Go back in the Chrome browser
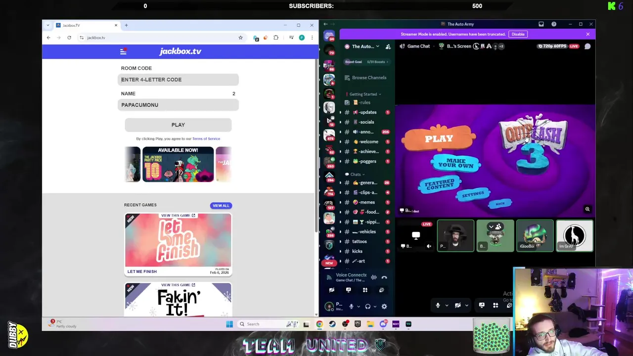The width and height of the screenshot is (633, 356). pyautogui.click(x=48, y=38)
